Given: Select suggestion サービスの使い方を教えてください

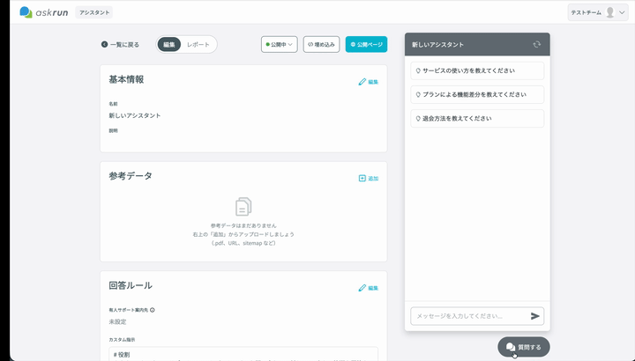Looking at the screenshot, I should point(477,70).
